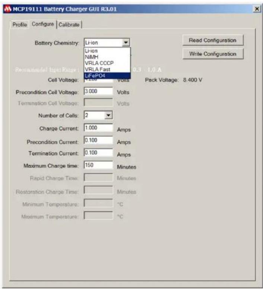This screenshot has width=263, height=289.
Task: Select VRLA Fast chemistry option
Action: [107, 69]
